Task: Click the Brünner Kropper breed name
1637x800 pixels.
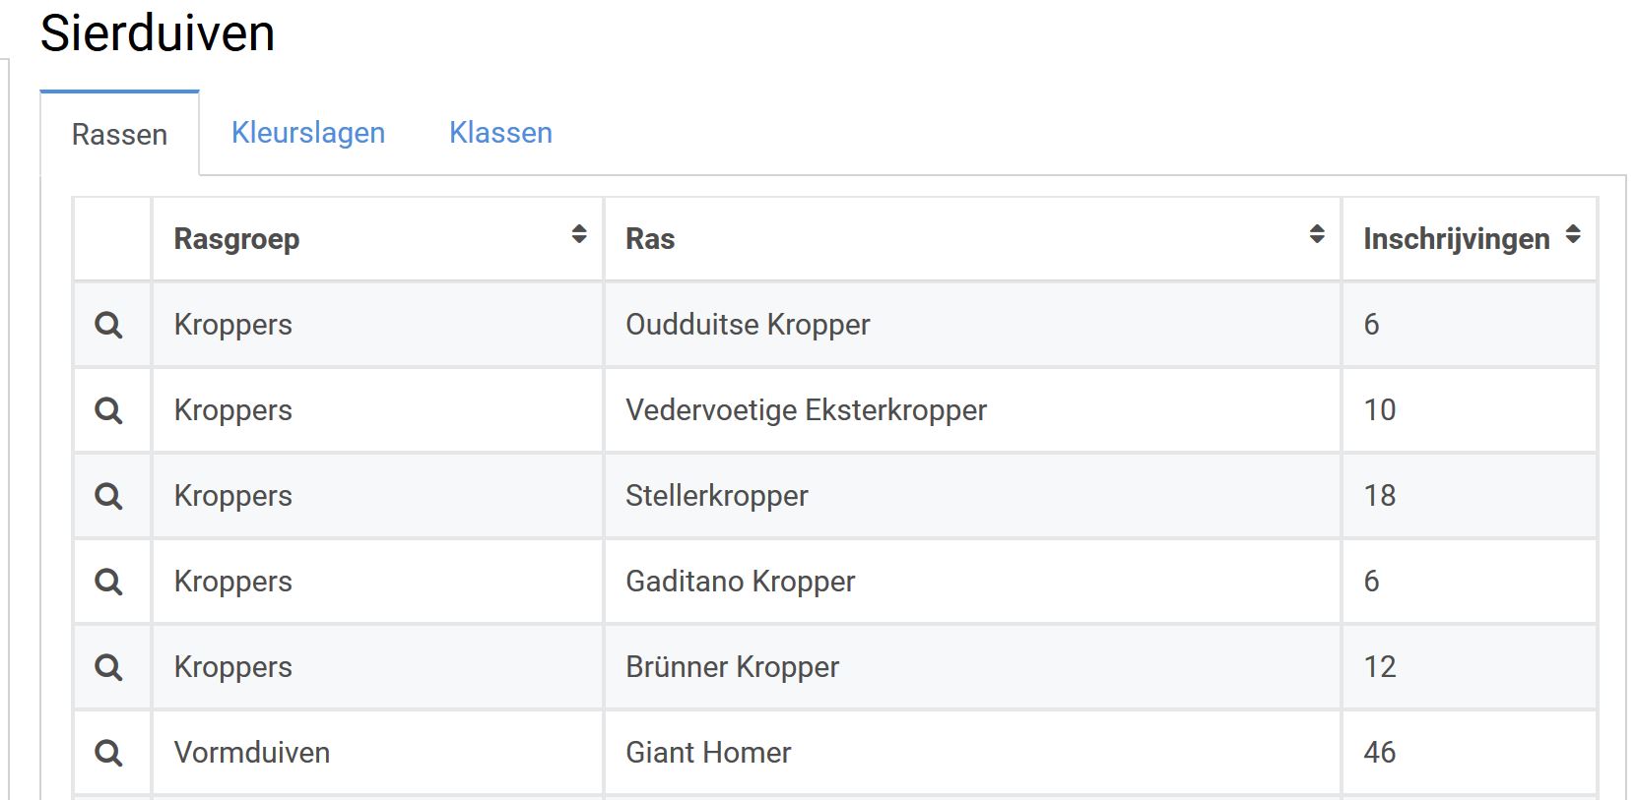Action: point(732,667)
